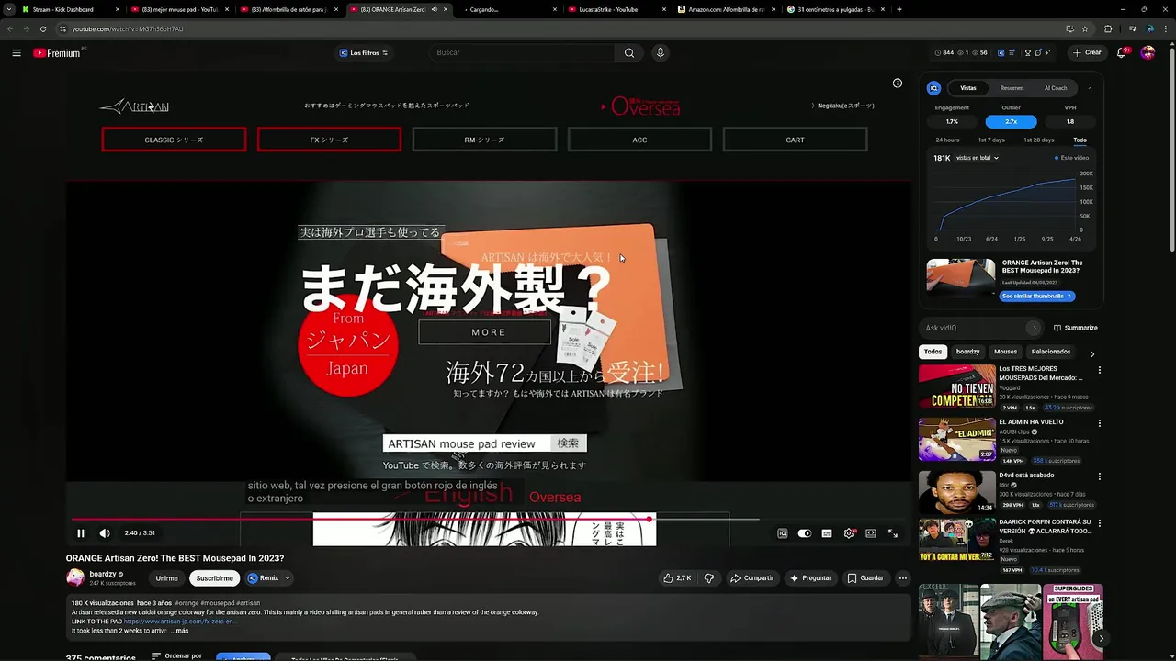The width and height of the screenshot is (1176, 661).
Task: Open notifications bell with 9+ badge
Action: [x=1122, y=52]
